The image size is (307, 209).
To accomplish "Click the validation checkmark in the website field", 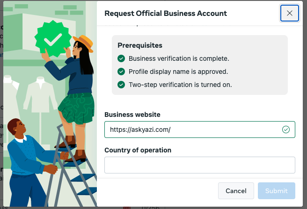I will coord(286,130).
